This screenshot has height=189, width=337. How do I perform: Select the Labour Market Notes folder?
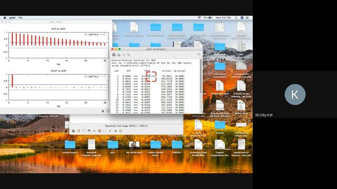coord(156,145)
